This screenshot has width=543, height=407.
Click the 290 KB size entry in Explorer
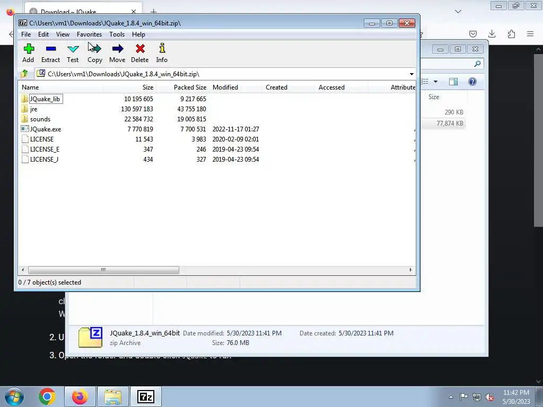coord(454,112)
